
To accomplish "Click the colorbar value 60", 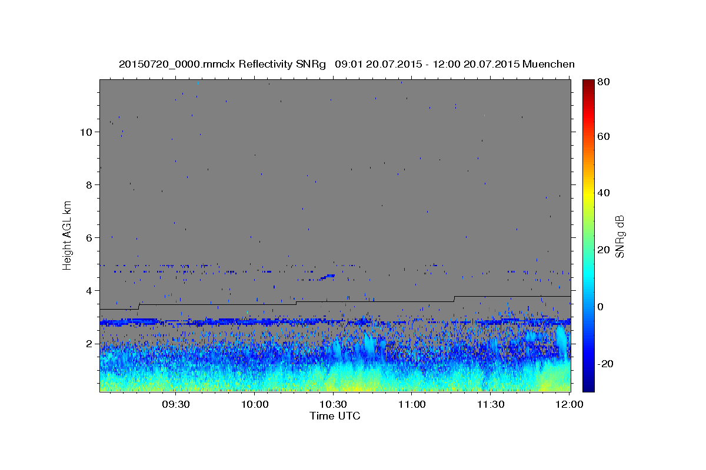I will 605,136.
